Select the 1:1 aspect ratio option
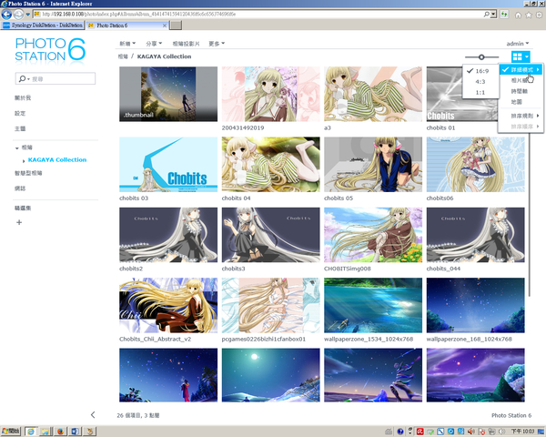546x437 pixels. tap(480, 92)
